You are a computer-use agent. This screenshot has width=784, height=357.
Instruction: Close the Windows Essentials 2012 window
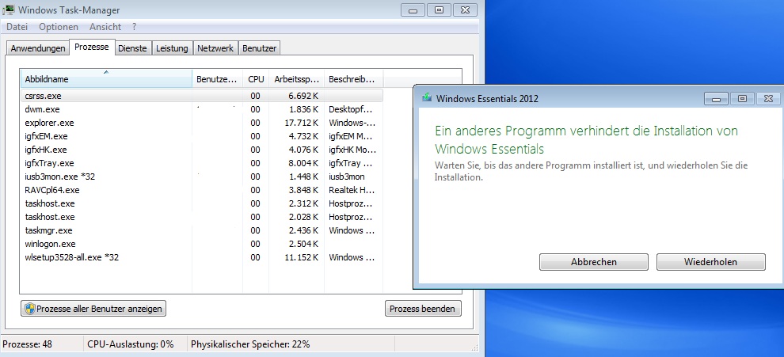tap(768, 98)
